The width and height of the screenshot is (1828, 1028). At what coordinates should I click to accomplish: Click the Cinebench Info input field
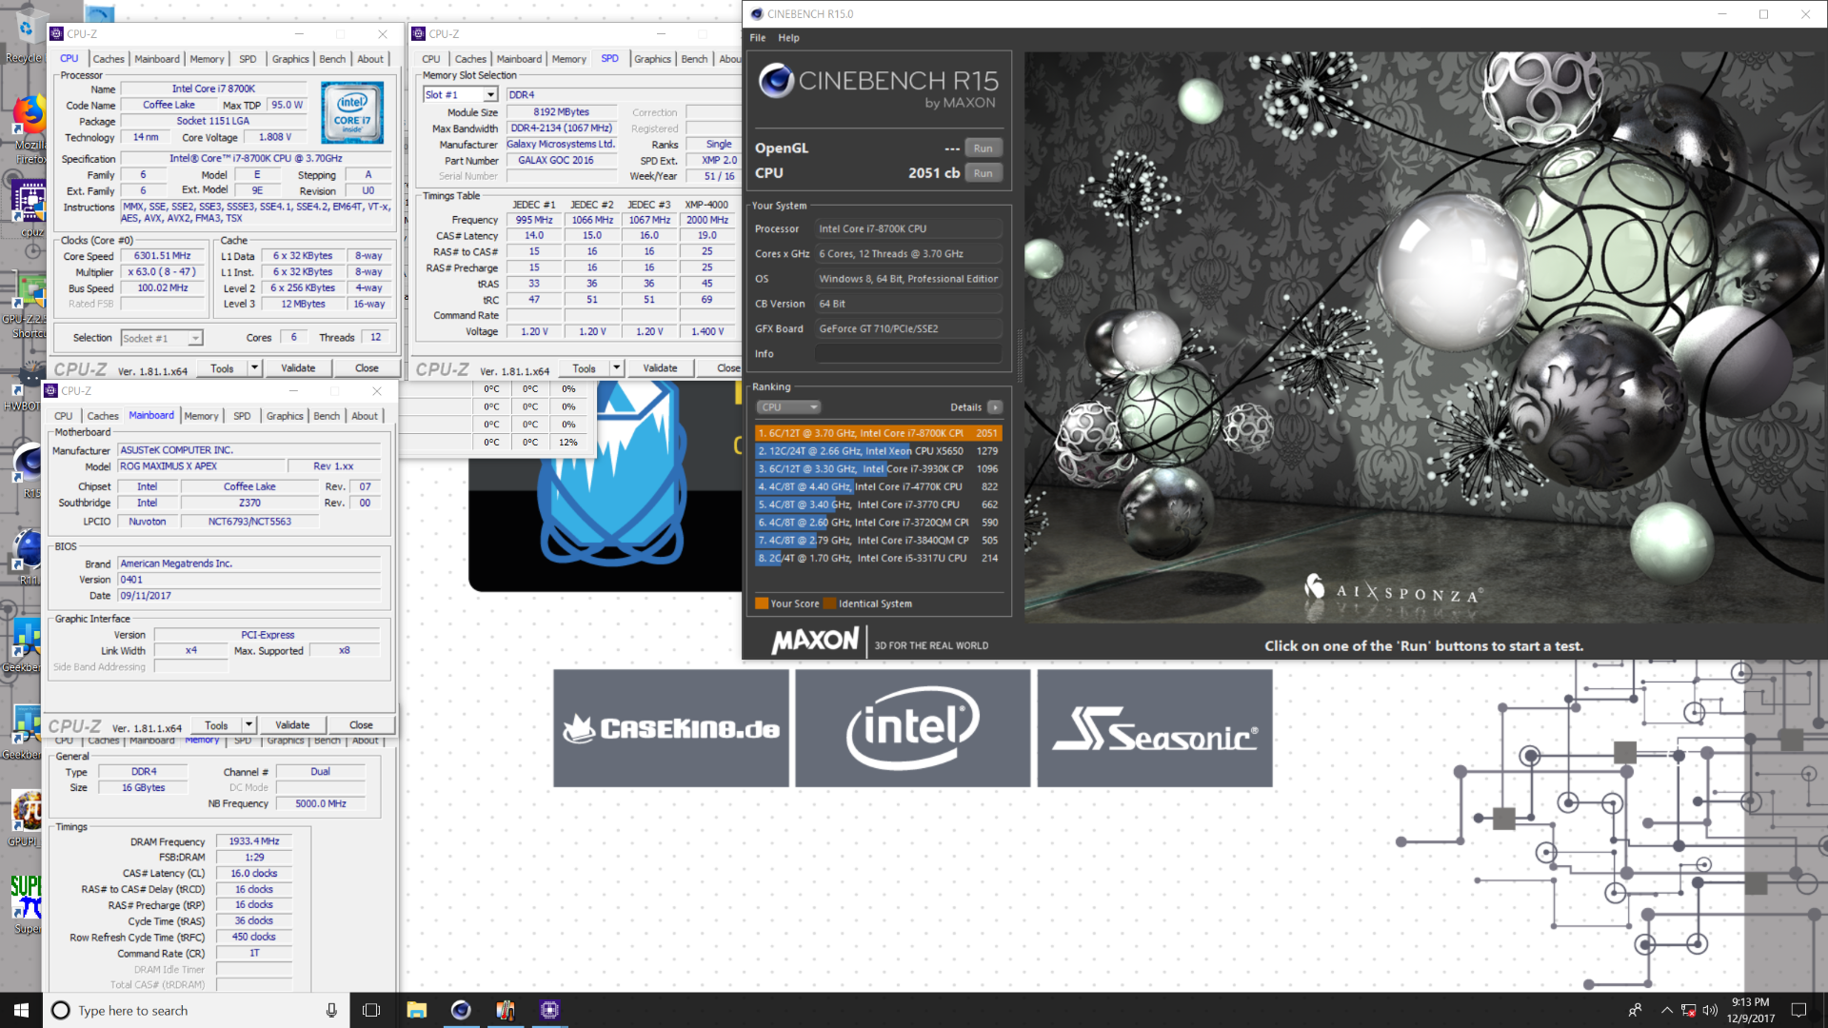click(908, 354)
